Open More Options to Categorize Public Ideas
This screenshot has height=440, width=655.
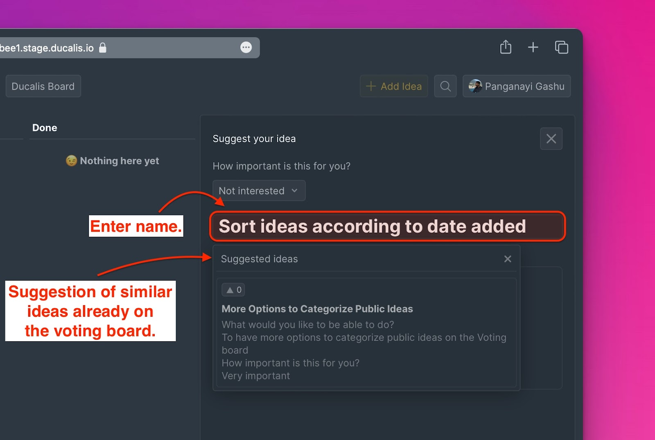tap(317, 309)
